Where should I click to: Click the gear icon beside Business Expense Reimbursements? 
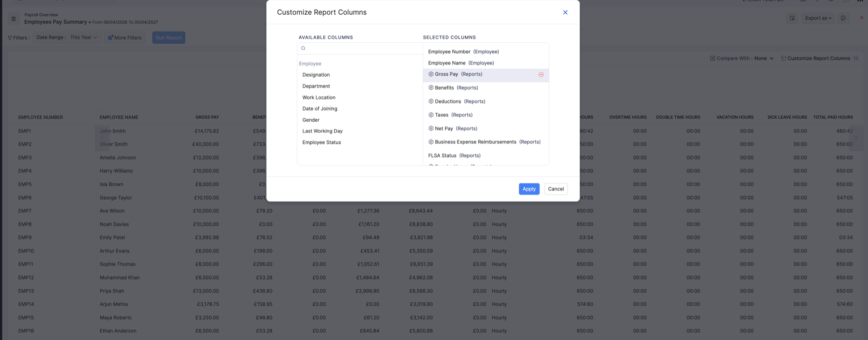pyautogui.click(x=431, y=142)
